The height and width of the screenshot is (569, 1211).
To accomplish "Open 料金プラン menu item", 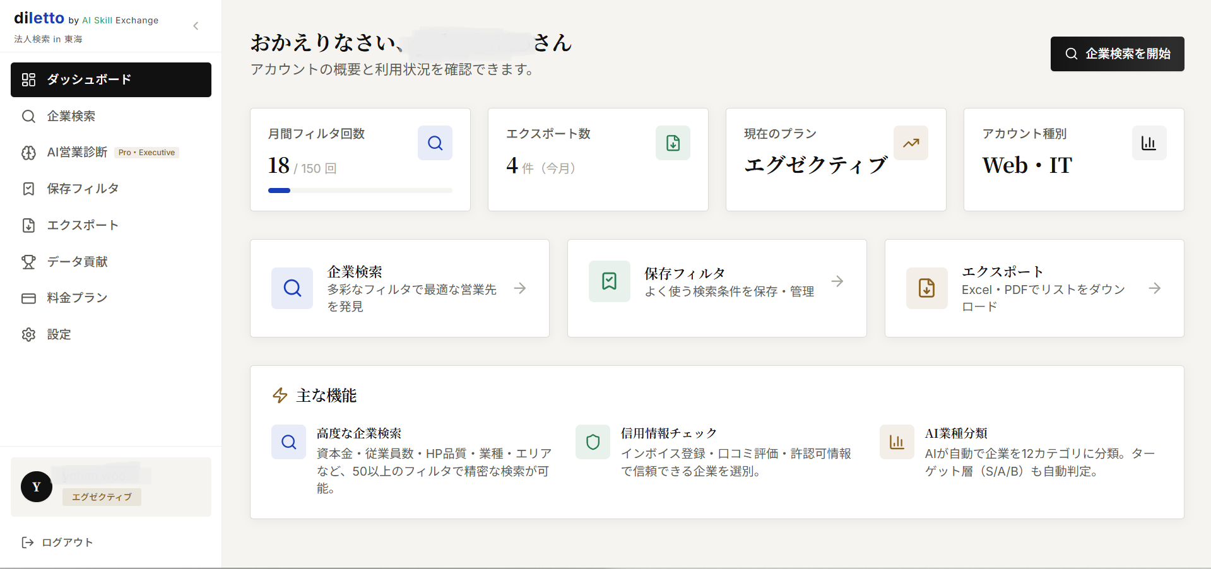I will (x=111, y=298).
